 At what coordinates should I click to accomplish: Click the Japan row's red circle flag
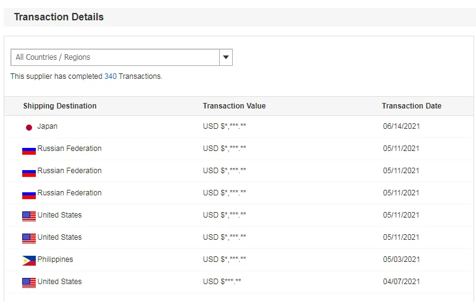(28, 127)
